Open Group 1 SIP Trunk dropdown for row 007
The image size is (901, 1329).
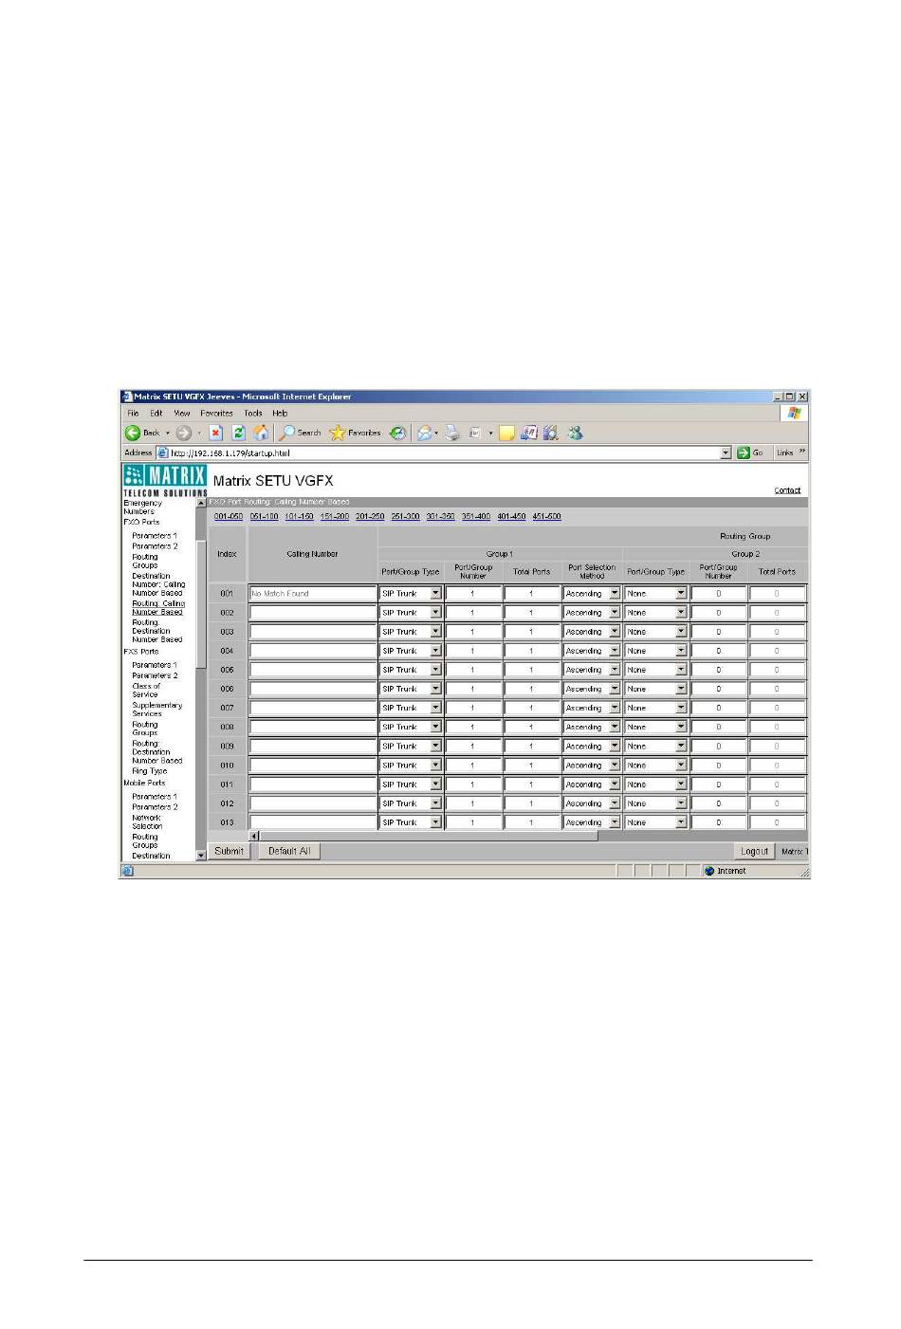tap(436, 708)
